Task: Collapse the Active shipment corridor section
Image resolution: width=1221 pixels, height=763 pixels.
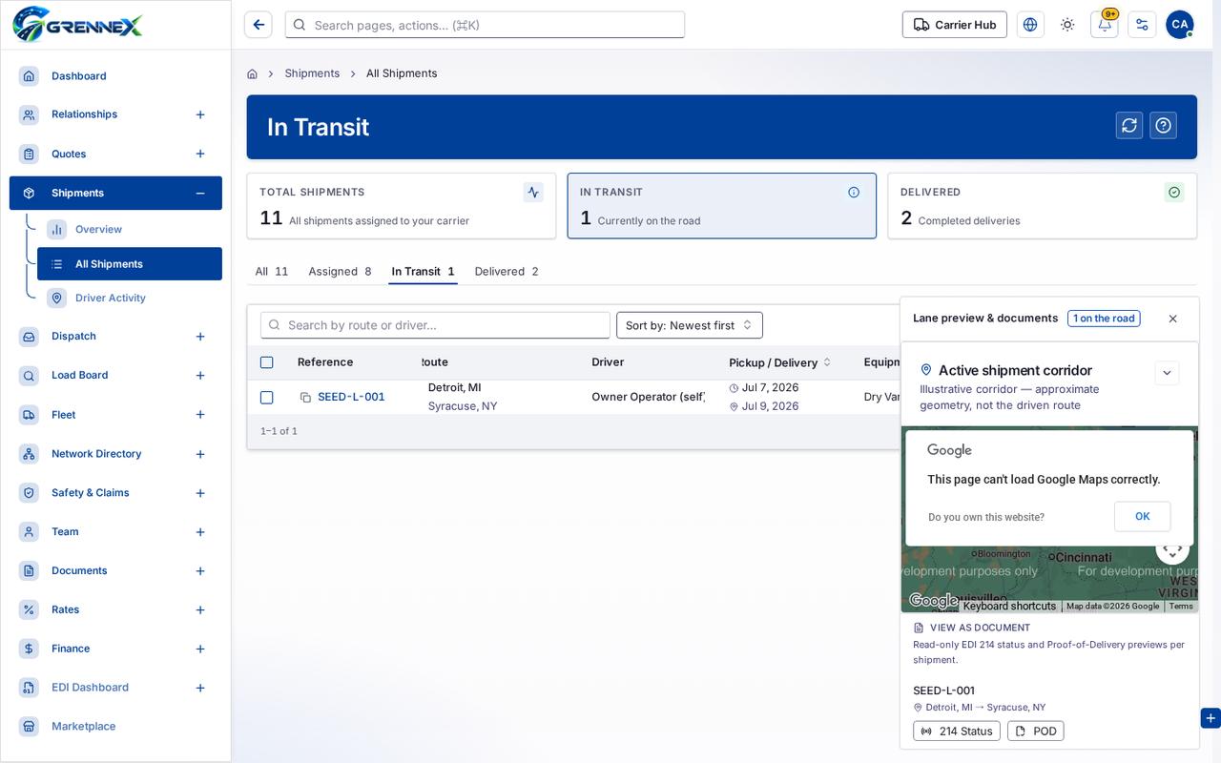Action: point(1167,373)
